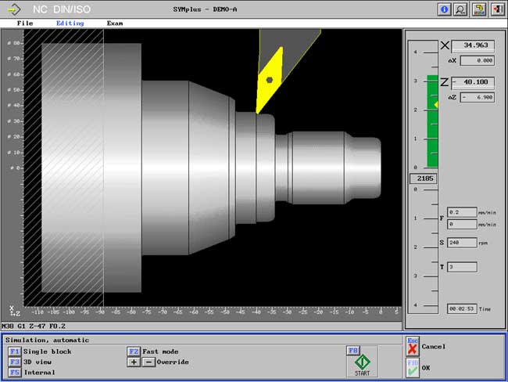Click the spindle speed S rpm field
Screen dimensions: 508x382
[462, 243]
